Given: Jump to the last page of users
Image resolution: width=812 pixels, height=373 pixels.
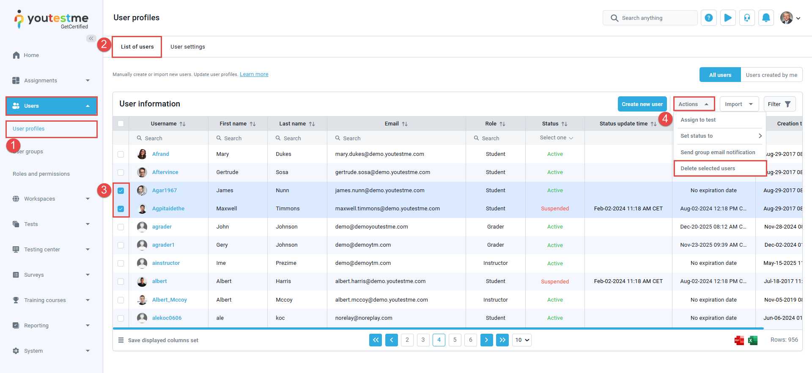Looking at the screenshot, I should pos(502,340).
